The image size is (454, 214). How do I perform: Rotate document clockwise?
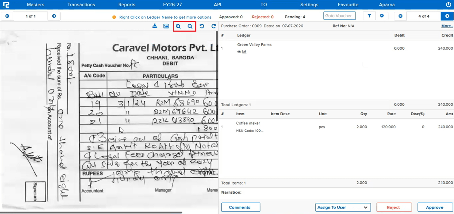(x=213, y=26)
